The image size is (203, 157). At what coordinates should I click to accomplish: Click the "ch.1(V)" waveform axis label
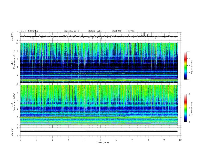pos(12,36)
